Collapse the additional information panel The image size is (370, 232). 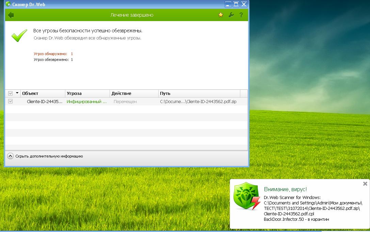[x=10, y=156]
